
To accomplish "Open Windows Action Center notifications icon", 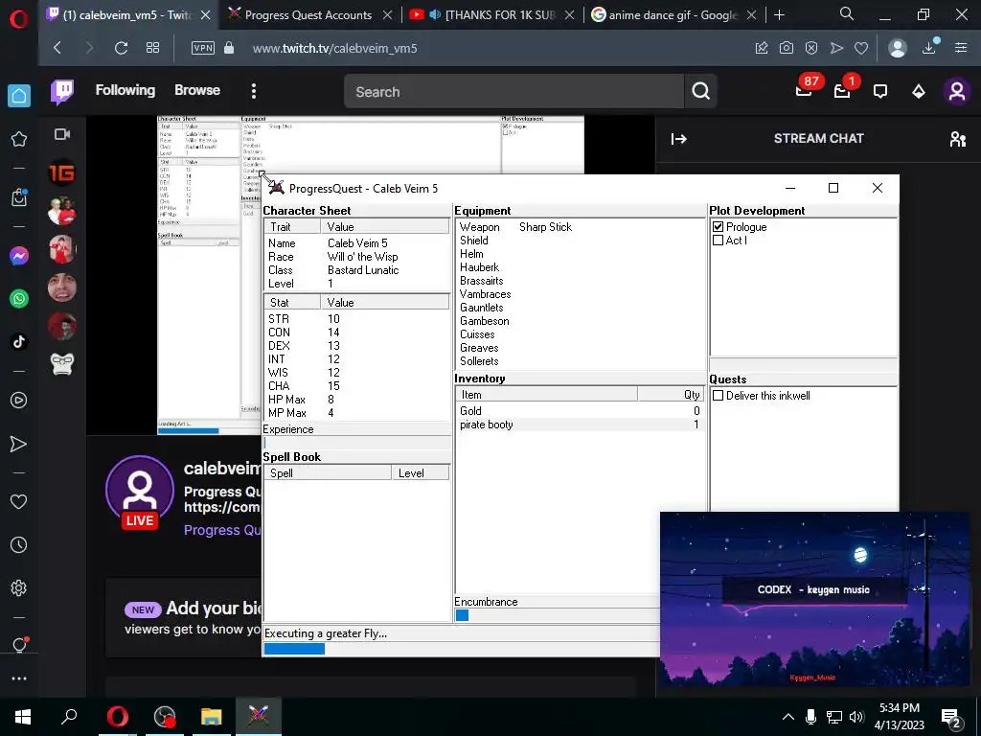I will [x=951, y=718].
